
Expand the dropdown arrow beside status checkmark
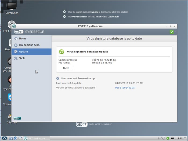[x=176, y=32]
